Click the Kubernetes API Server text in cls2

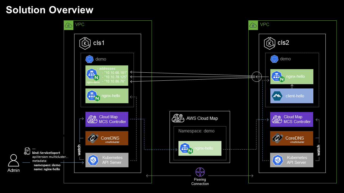[297, 160]
